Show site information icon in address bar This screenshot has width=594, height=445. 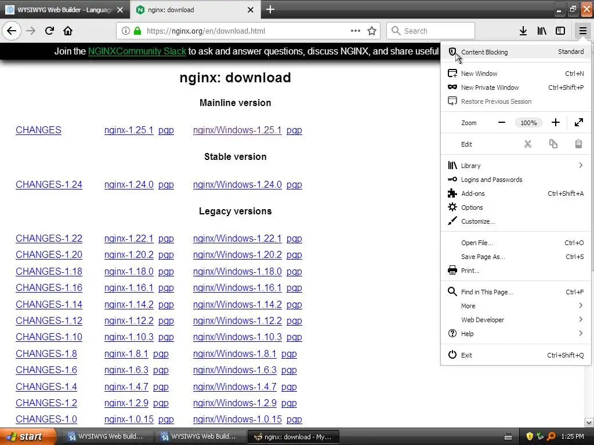pos(125,31)
